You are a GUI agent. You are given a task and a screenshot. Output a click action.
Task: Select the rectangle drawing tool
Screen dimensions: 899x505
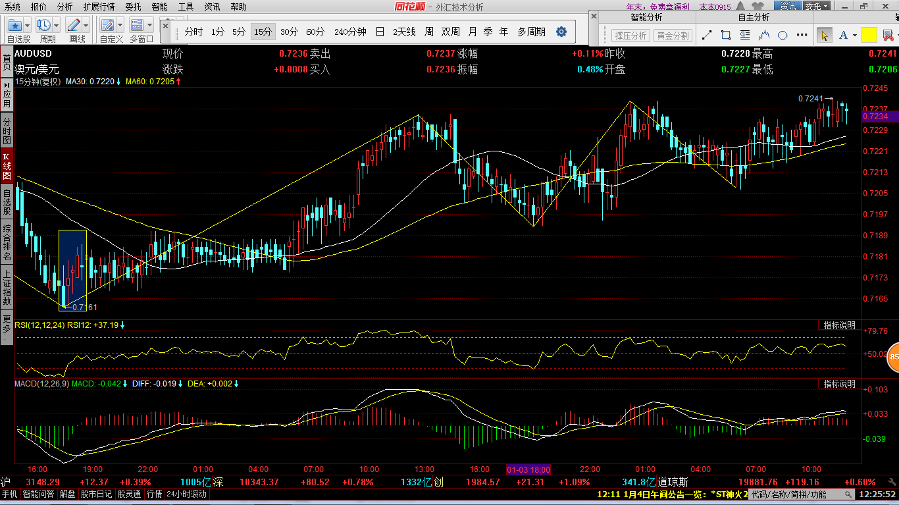[726, 36]
